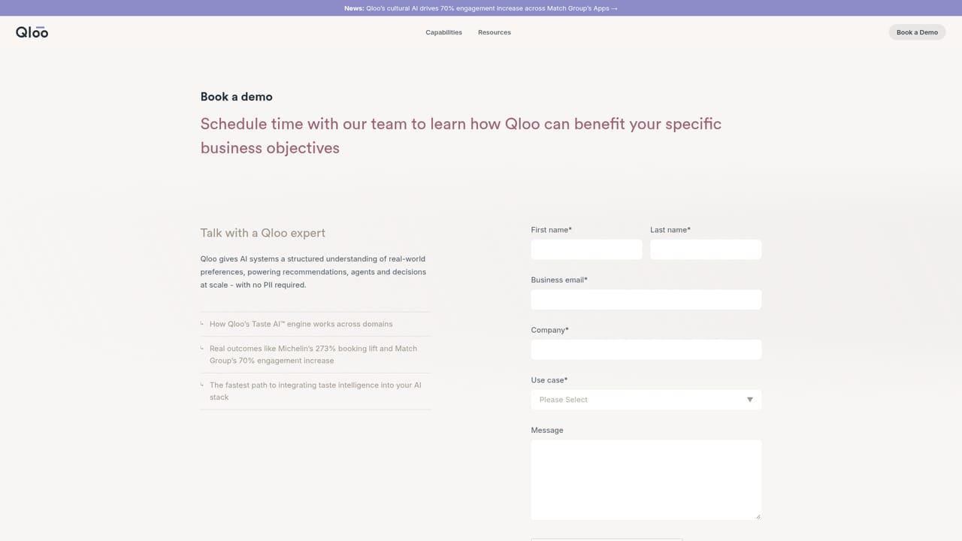962x541 pixels.
Task: Click 'How Qloo's Taste AI engine works' item
Action: click(316, 324)
